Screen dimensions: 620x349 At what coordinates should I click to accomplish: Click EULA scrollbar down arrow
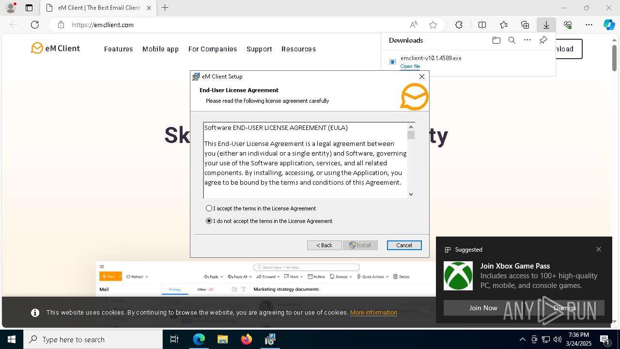[411, 194]
